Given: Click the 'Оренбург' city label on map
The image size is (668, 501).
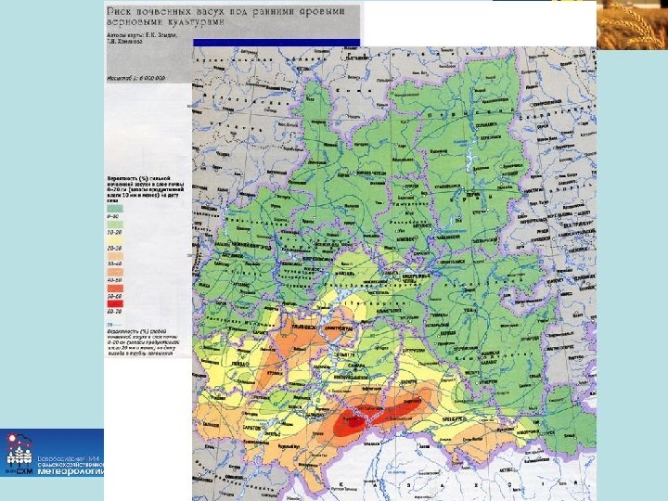Looking at the screenshot, I should pyautogui.click(x=453, y=419).
